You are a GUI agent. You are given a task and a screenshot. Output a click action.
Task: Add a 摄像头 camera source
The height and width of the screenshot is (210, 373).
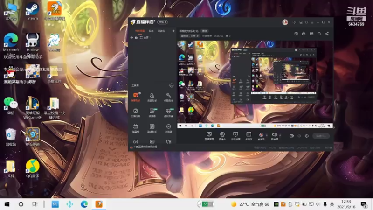pyautogui.click(x=222, y=136)
